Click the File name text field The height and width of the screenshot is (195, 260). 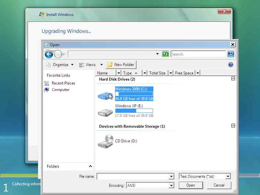[133, 176]
